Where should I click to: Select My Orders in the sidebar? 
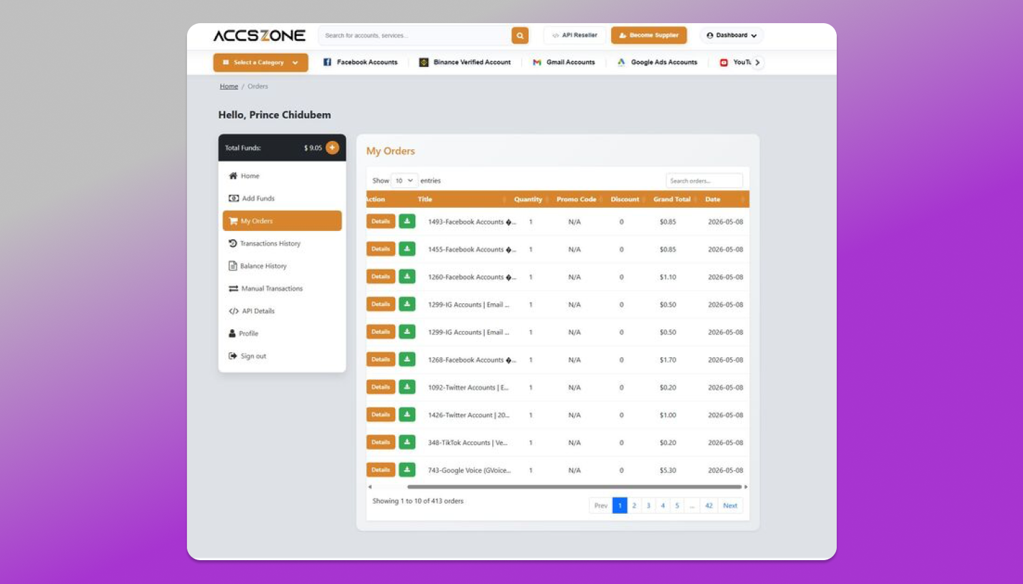click(282, 221)
